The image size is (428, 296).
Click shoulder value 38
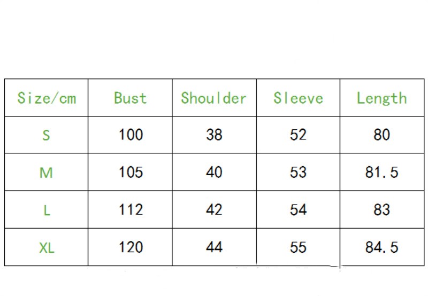pos(214,135)
